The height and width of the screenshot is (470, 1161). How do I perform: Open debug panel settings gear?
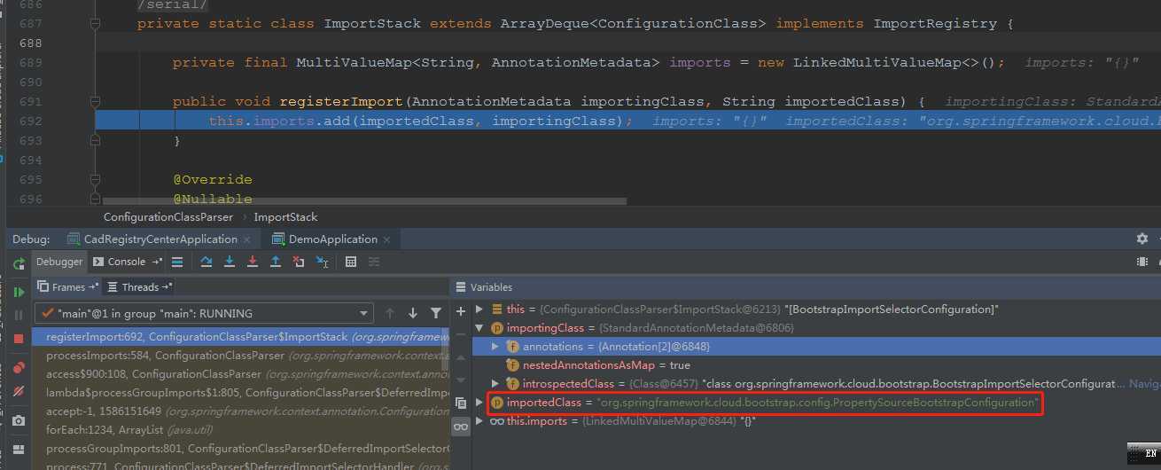1142,239
